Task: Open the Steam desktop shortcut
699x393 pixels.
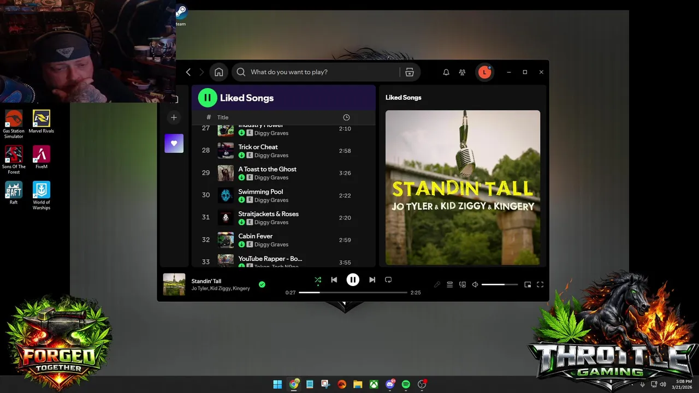Action: coord(181,15)
